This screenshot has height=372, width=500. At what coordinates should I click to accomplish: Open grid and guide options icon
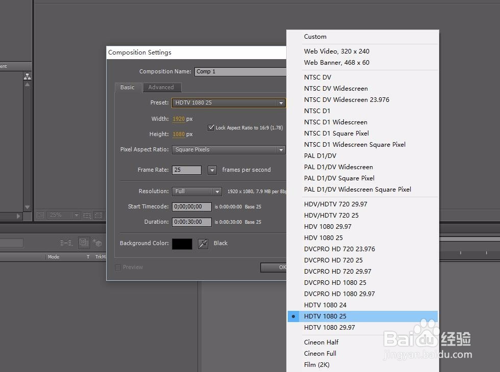(87, 215)
